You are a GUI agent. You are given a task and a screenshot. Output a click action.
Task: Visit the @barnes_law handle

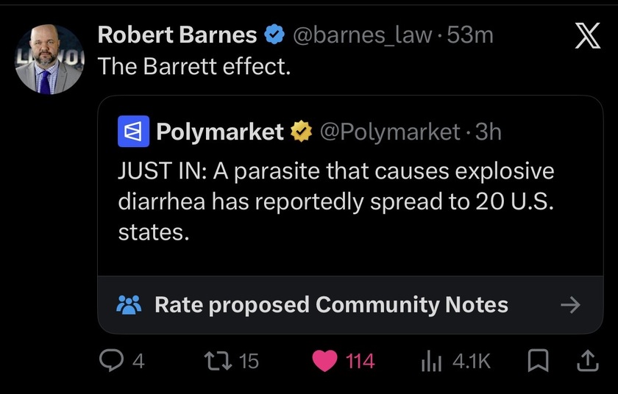click(363, 35)
